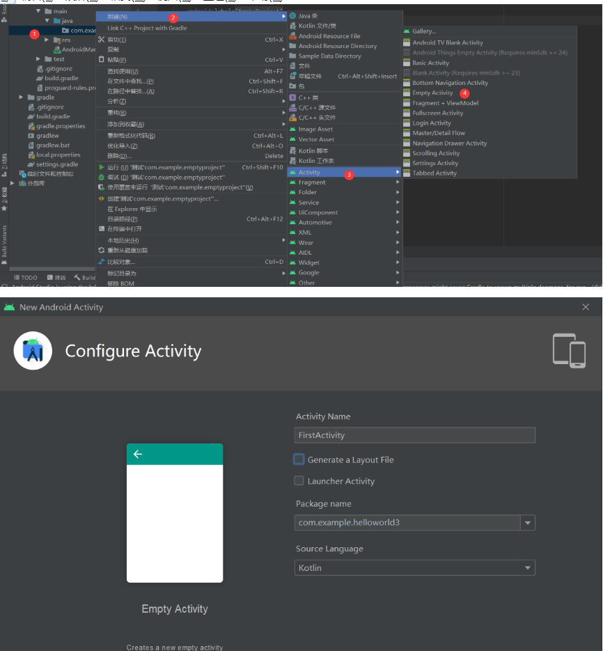The width and height of the screenshot is (603, 651).
Task: Collapse the main folder arrow
Action: pos(38,11)
